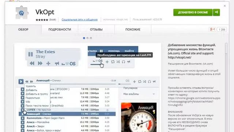Click the rating count (3446)
This screenshot has width=234, height=132.
coord(53,19)
